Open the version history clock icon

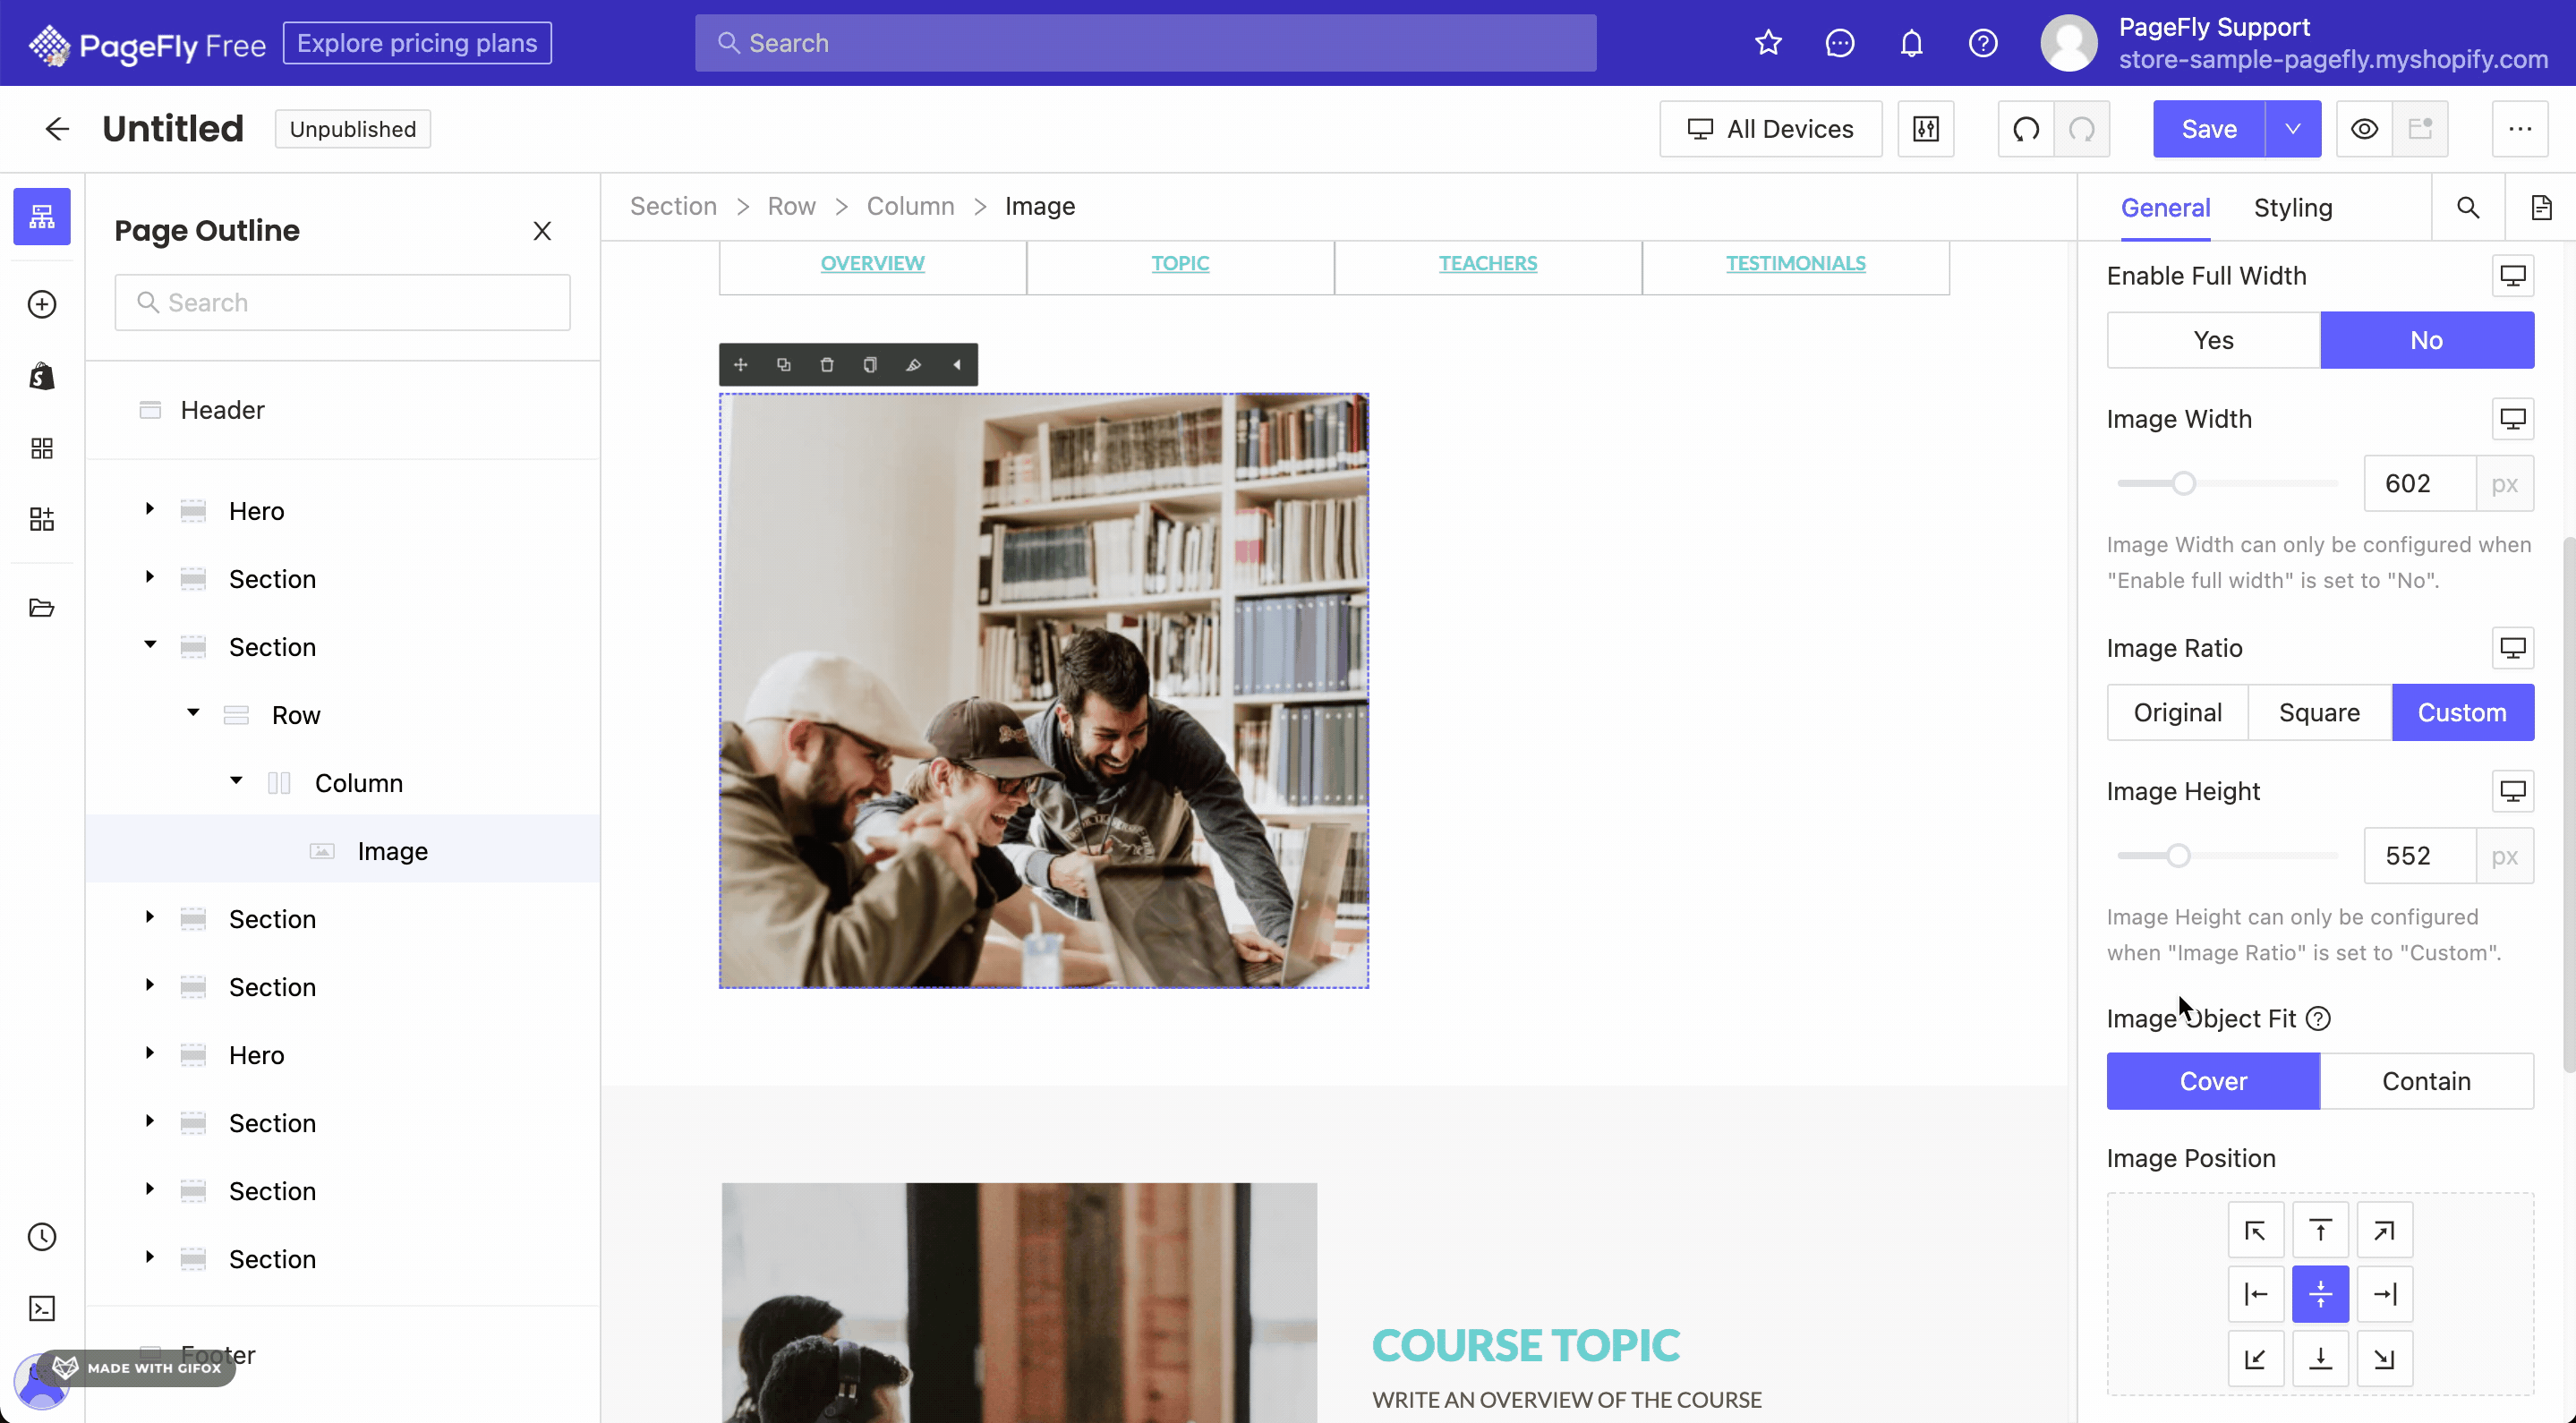click(42, 1237)
